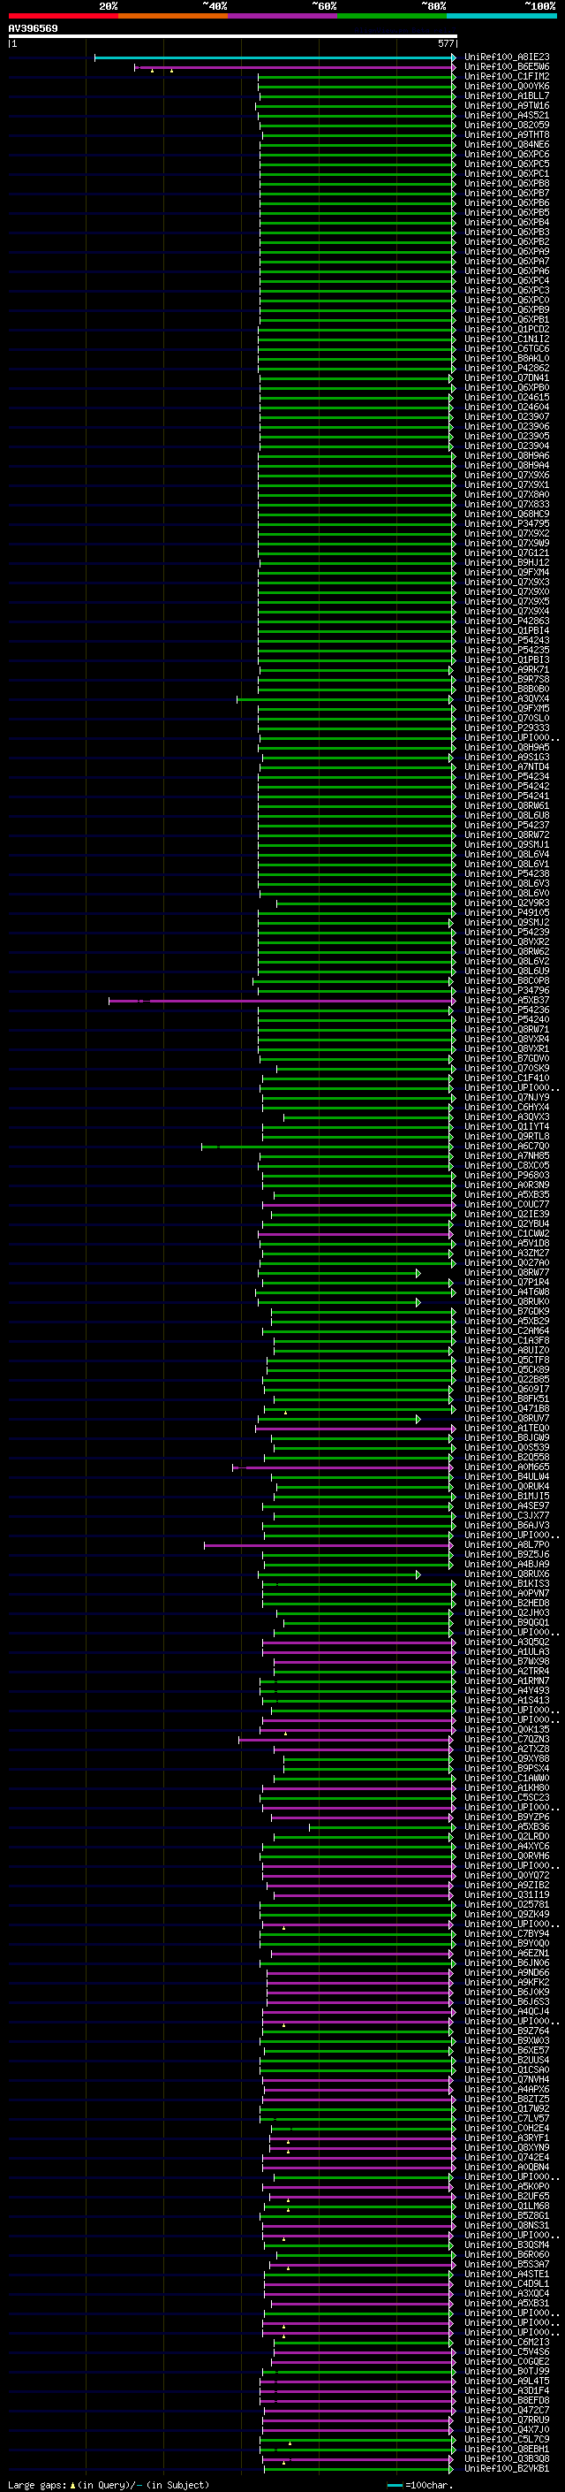Click label UniRef100_Q4X7J0
This screenshot has height=2492, width=565.
[x=507, y=2431]
